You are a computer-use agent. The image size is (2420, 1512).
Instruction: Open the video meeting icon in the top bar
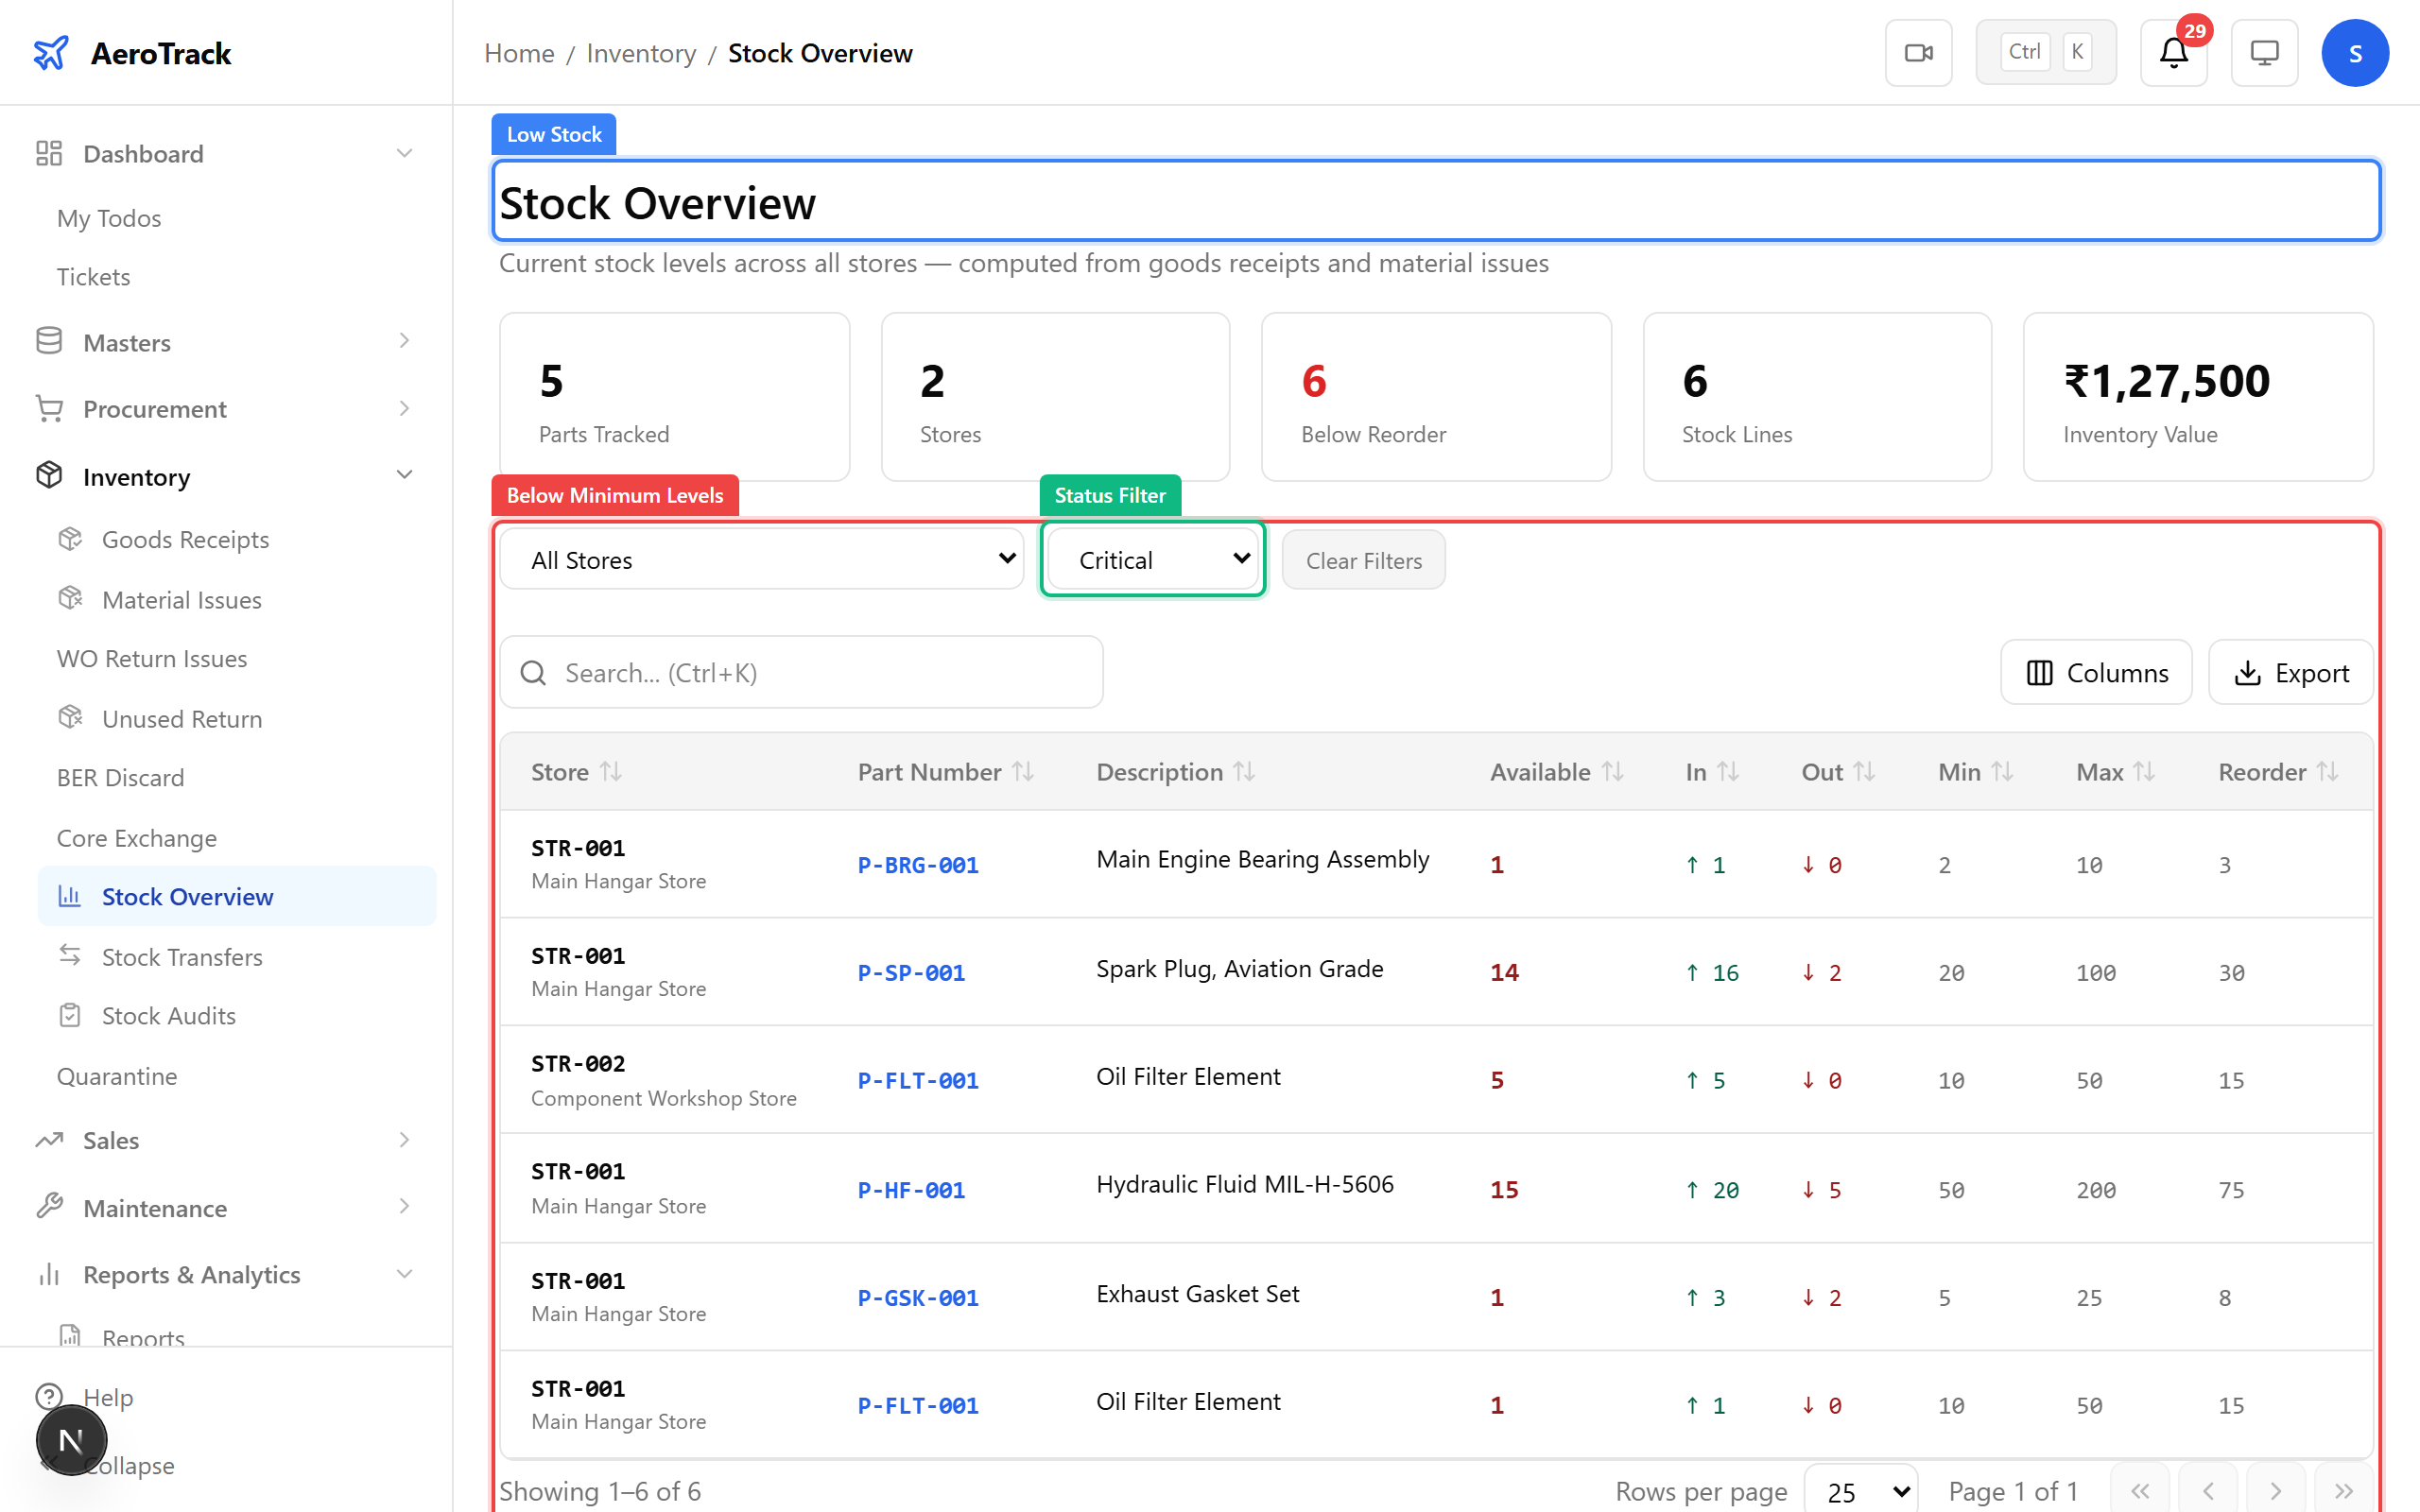tap(1918, 52)
